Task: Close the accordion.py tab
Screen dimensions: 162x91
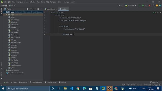Action: (x=57, y=9)
